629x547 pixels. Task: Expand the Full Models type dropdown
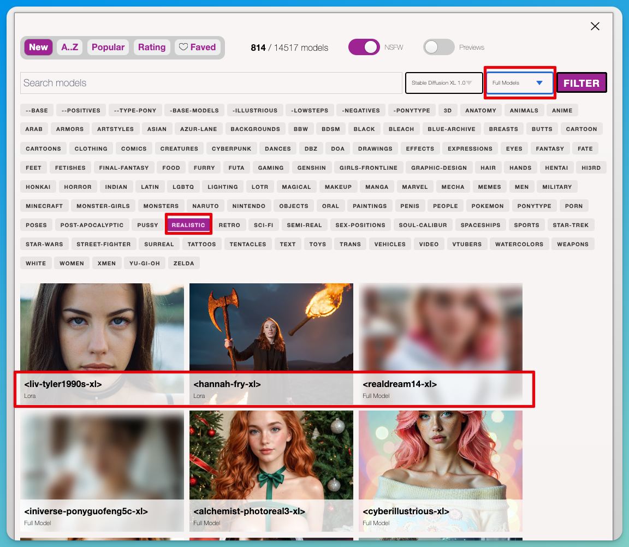click(x=519, y=83)
